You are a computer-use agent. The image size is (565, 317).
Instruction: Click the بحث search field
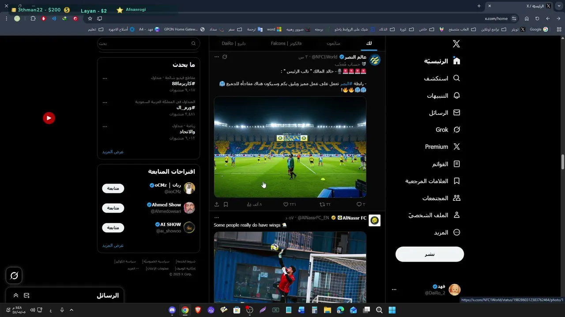coord(149,43)
